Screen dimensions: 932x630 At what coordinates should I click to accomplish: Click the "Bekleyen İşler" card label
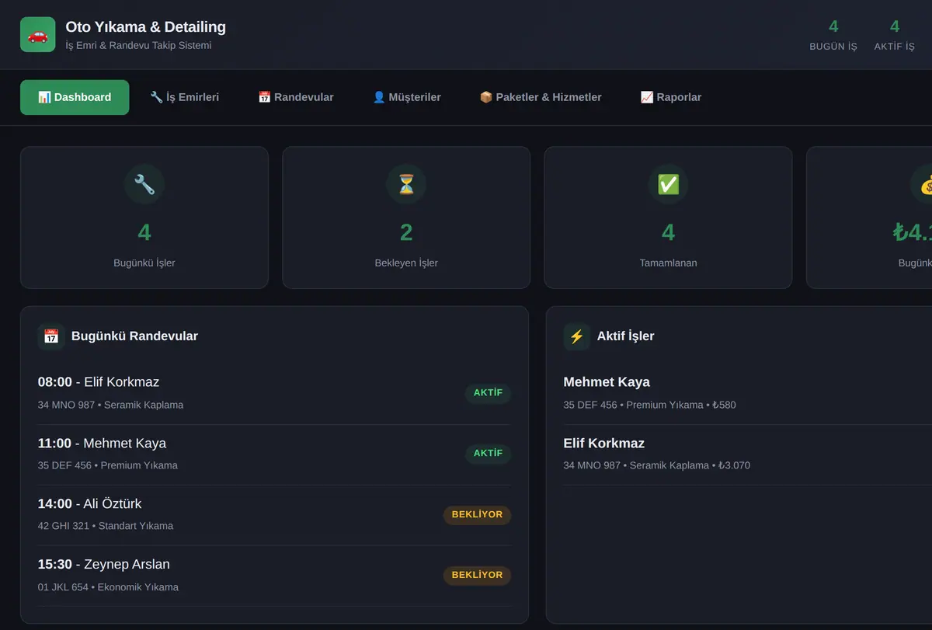click(x=406, y=263)
